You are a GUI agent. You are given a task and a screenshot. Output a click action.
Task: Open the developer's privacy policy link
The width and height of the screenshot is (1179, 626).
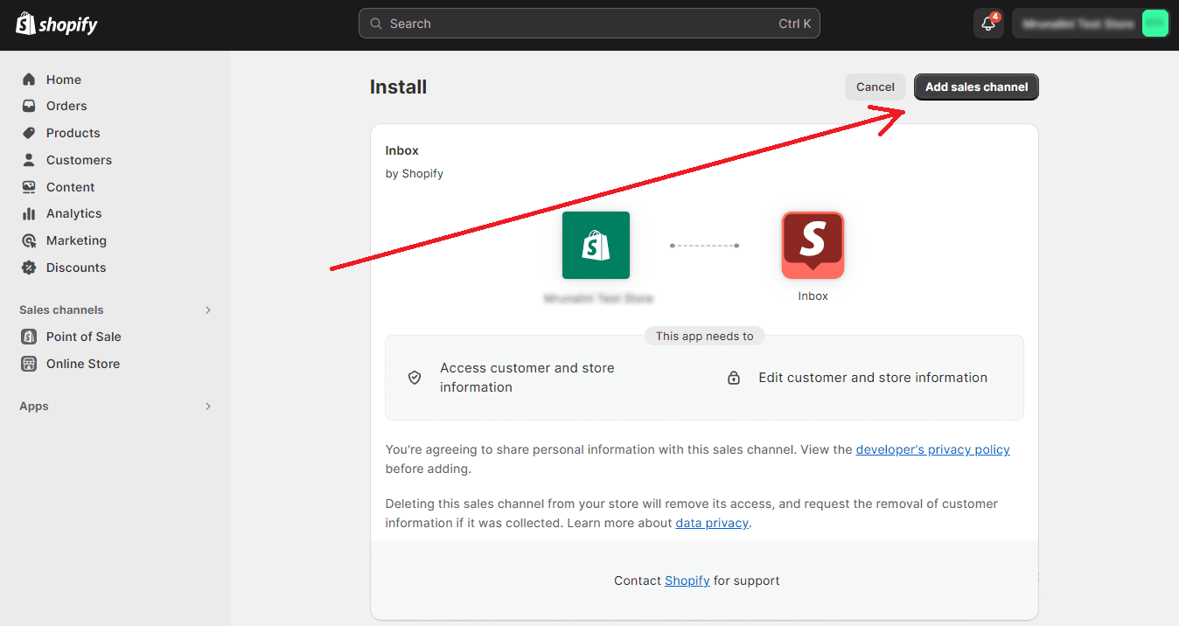coord(932,449)
